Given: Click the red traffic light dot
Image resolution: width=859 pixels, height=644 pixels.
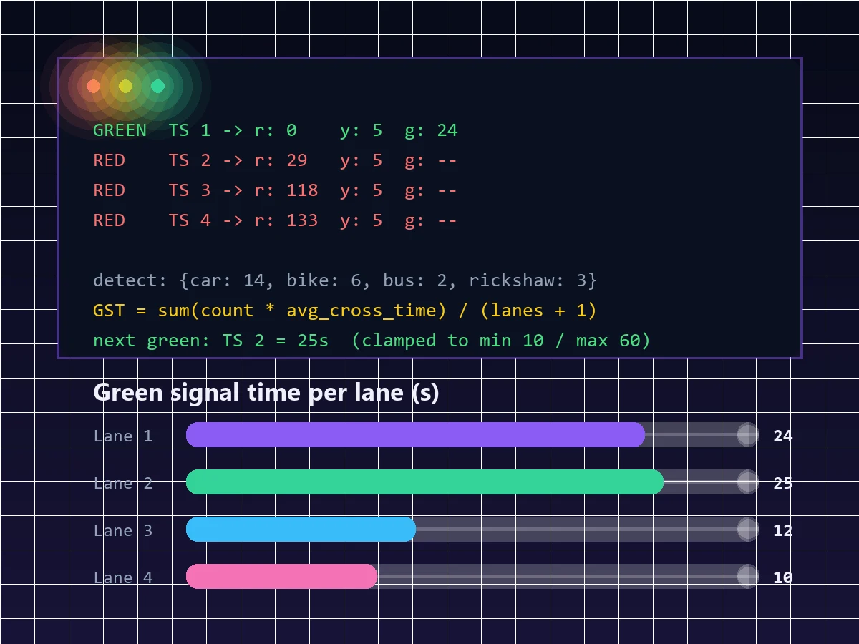Looking at the screenshot, I should (93, 87).
